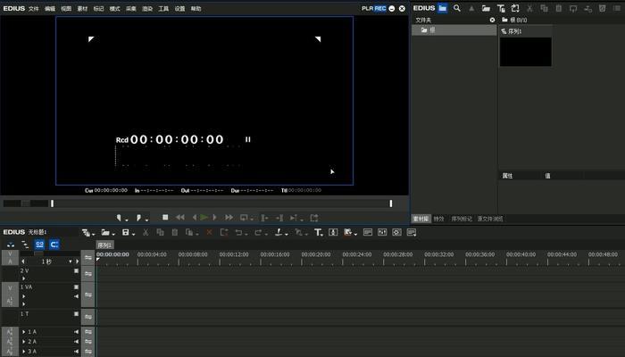
Task: Select the 序列1 timeline tab
Action: point(104,245)
